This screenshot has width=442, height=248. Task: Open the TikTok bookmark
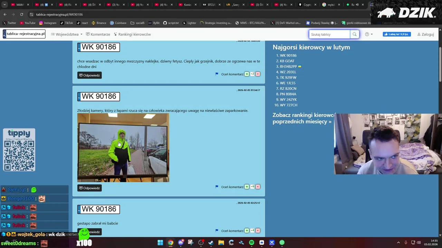(x=67, y=23)
